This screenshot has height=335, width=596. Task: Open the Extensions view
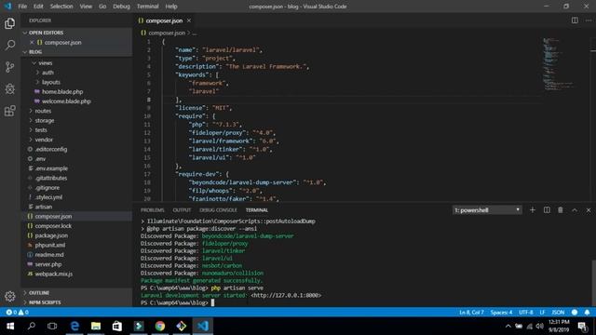(10, 111)
